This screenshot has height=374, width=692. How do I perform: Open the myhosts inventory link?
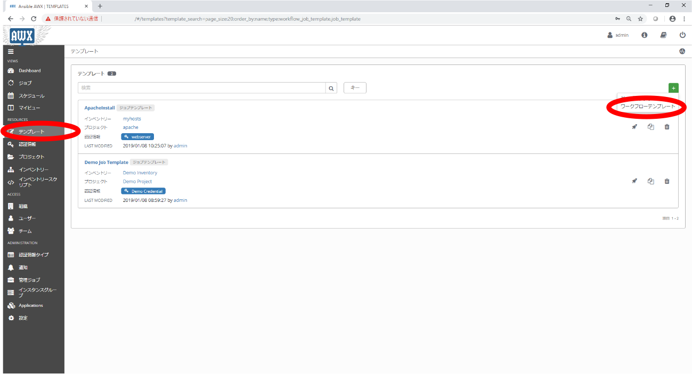pos(132,119)
